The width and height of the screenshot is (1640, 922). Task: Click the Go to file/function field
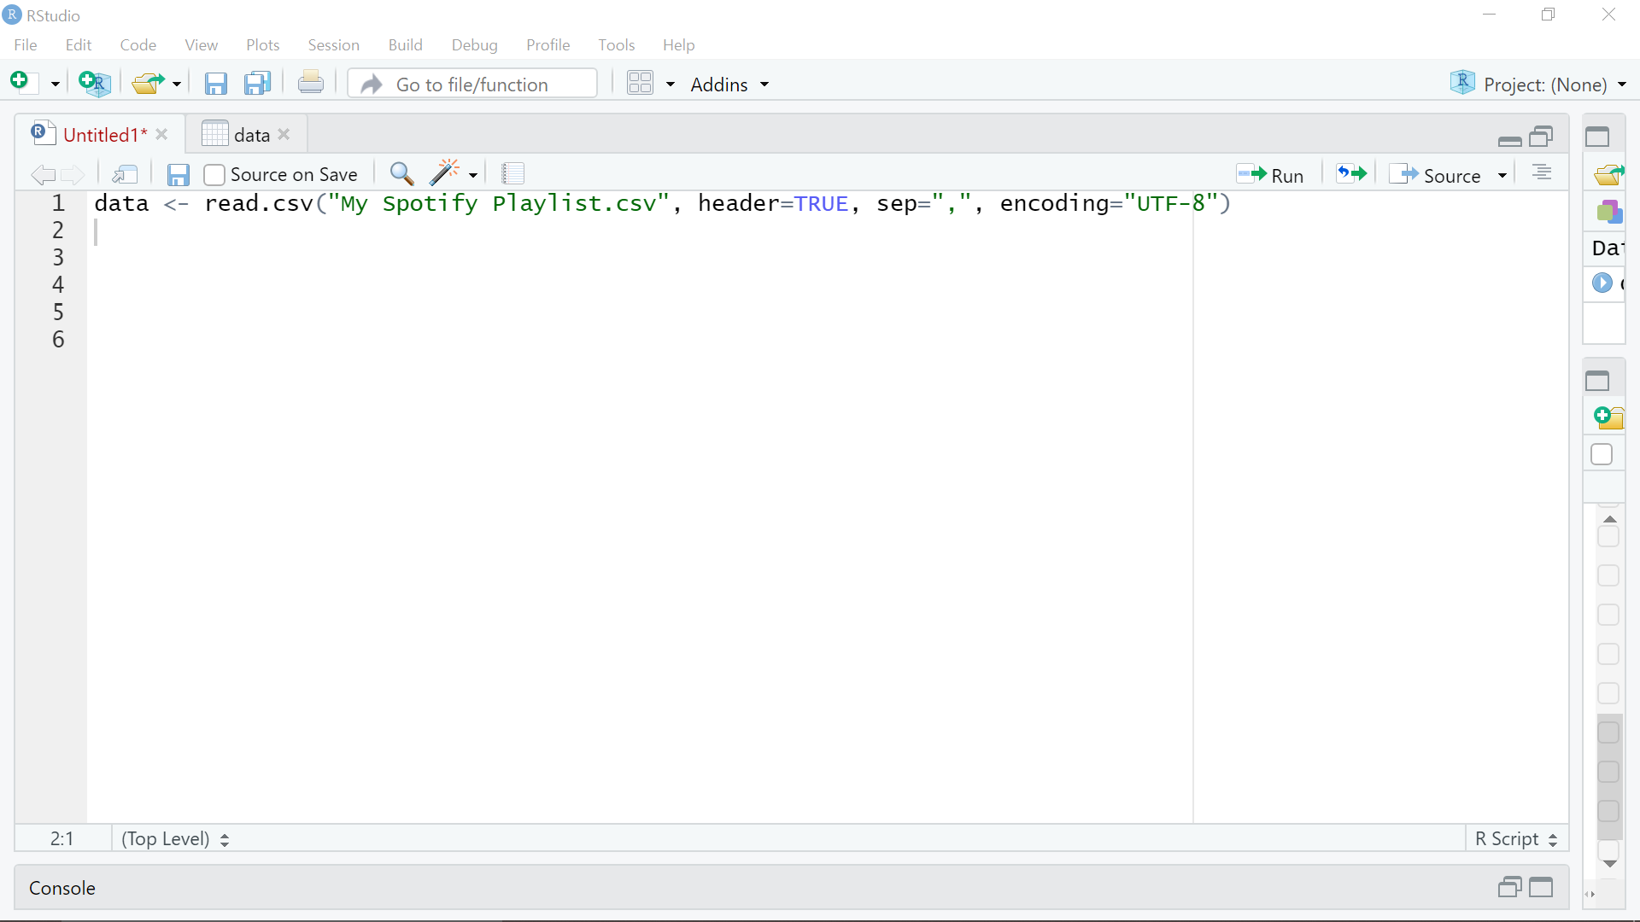pyautogui.click(x=472, y=85)
